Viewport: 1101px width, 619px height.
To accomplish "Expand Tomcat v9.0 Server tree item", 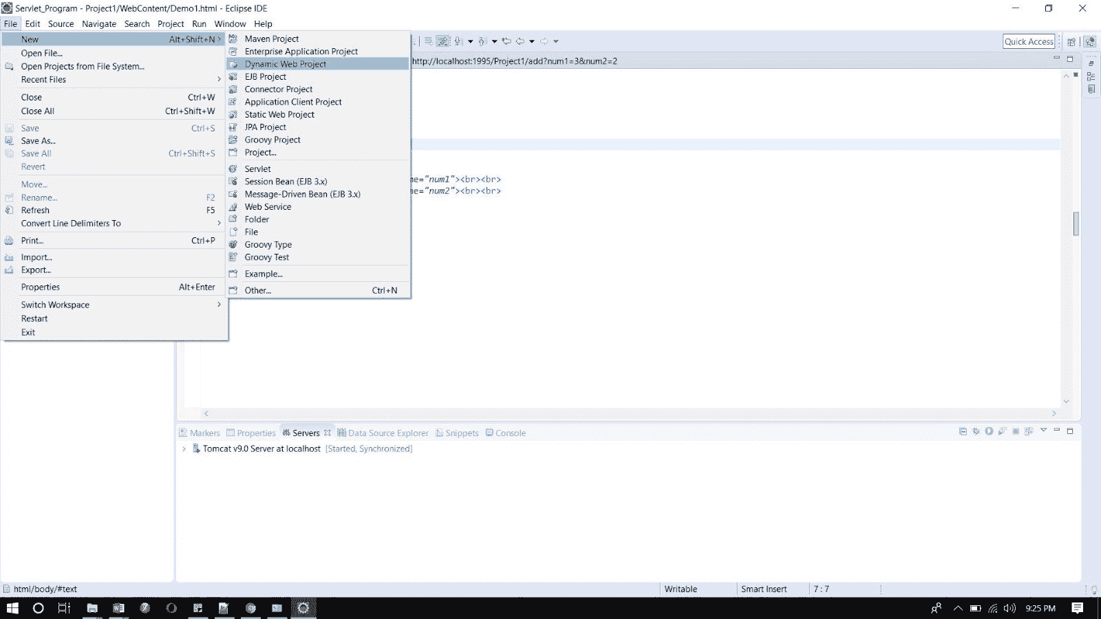I will (184, 448).
